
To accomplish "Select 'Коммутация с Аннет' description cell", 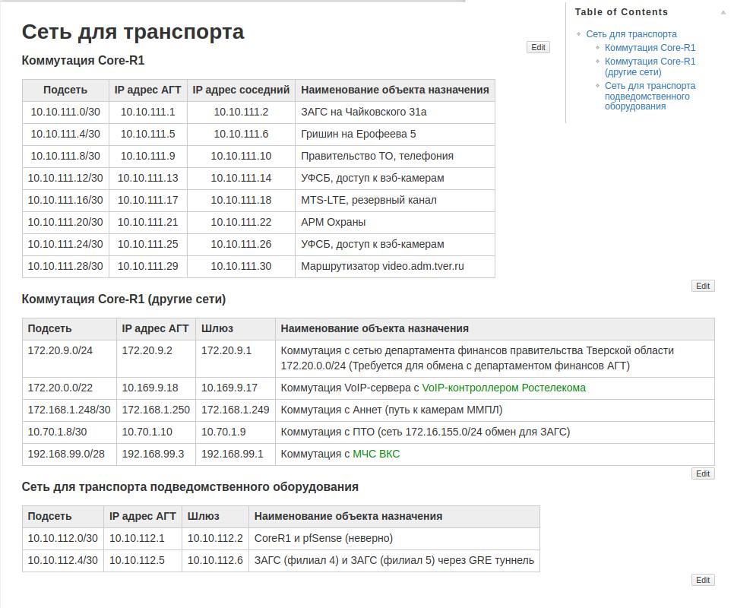I will [x=495, y=410].
